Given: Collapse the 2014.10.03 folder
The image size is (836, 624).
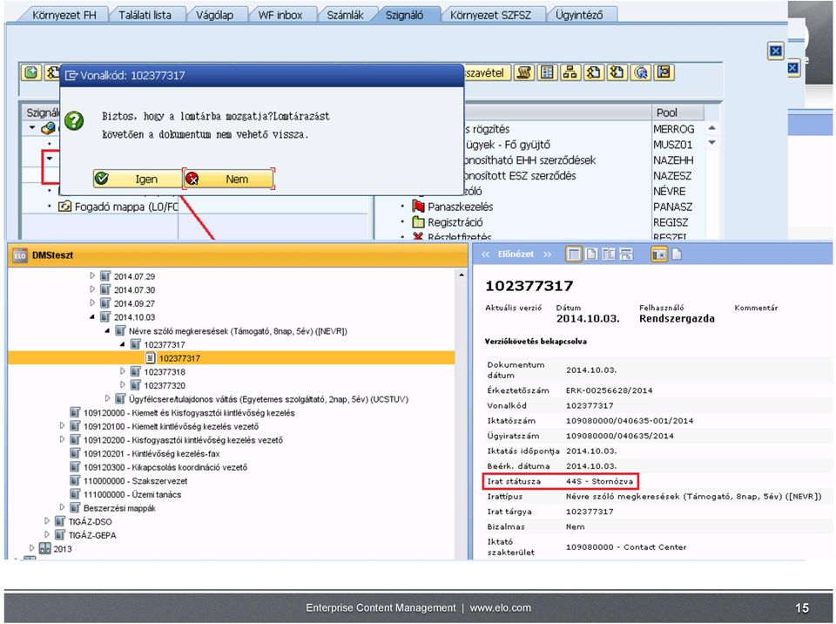Looking at the screenshot, I should (x=91, y=317).
